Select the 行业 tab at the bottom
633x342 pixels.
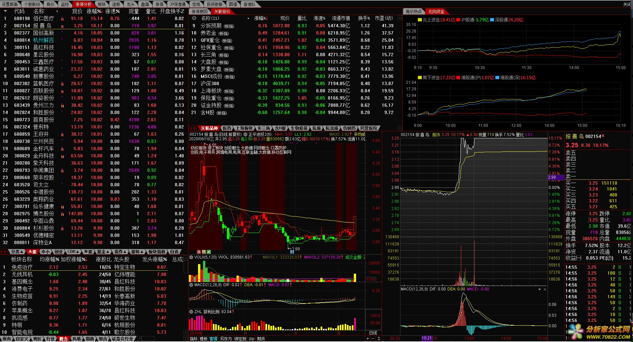50,339
